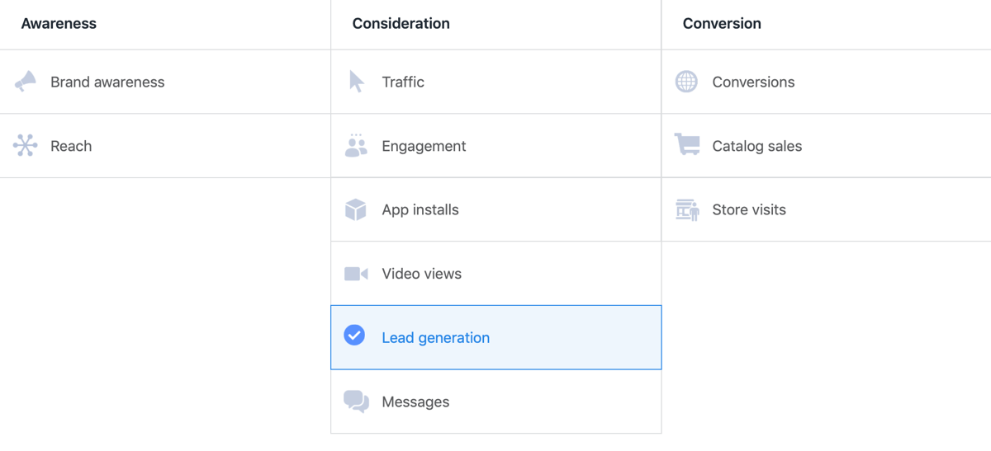
Task: Select the Traffic cursor arrow icon
Action: click(x=357, y=82)
